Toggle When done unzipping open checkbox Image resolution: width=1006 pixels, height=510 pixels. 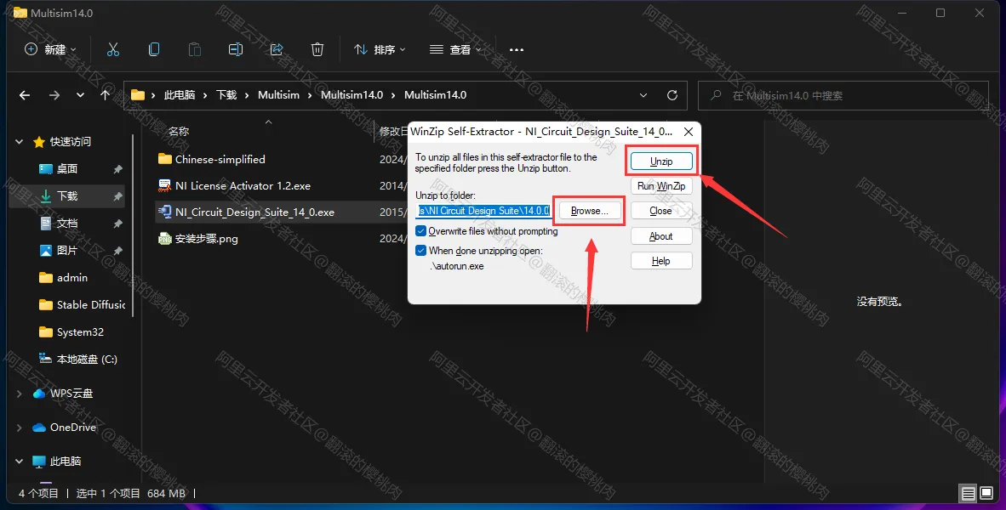pyautogui.click(x=421, y=251)
